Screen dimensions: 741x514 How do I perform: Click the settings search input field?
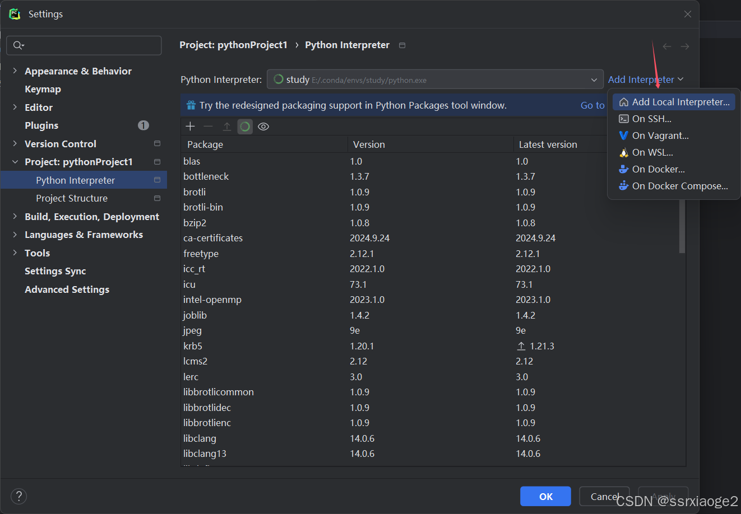tap(84, 45)
